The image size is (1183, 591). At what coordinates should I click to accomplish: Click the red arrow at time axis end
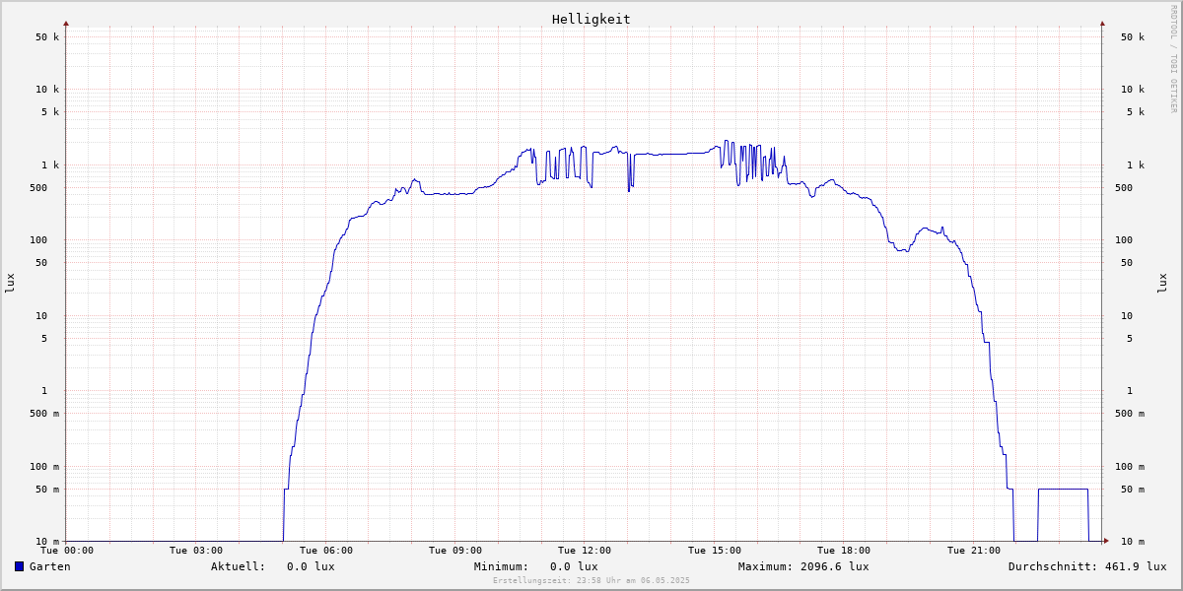(1106, 541)
